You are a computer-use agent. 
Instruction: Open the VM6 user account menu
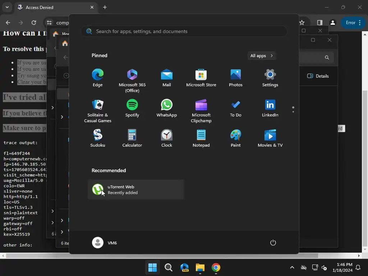105,243
